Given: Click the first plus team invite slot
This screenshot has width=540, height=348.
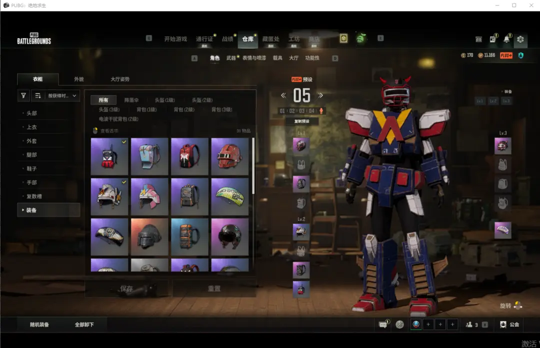Looking at the screenshot, I should (428, 324).
